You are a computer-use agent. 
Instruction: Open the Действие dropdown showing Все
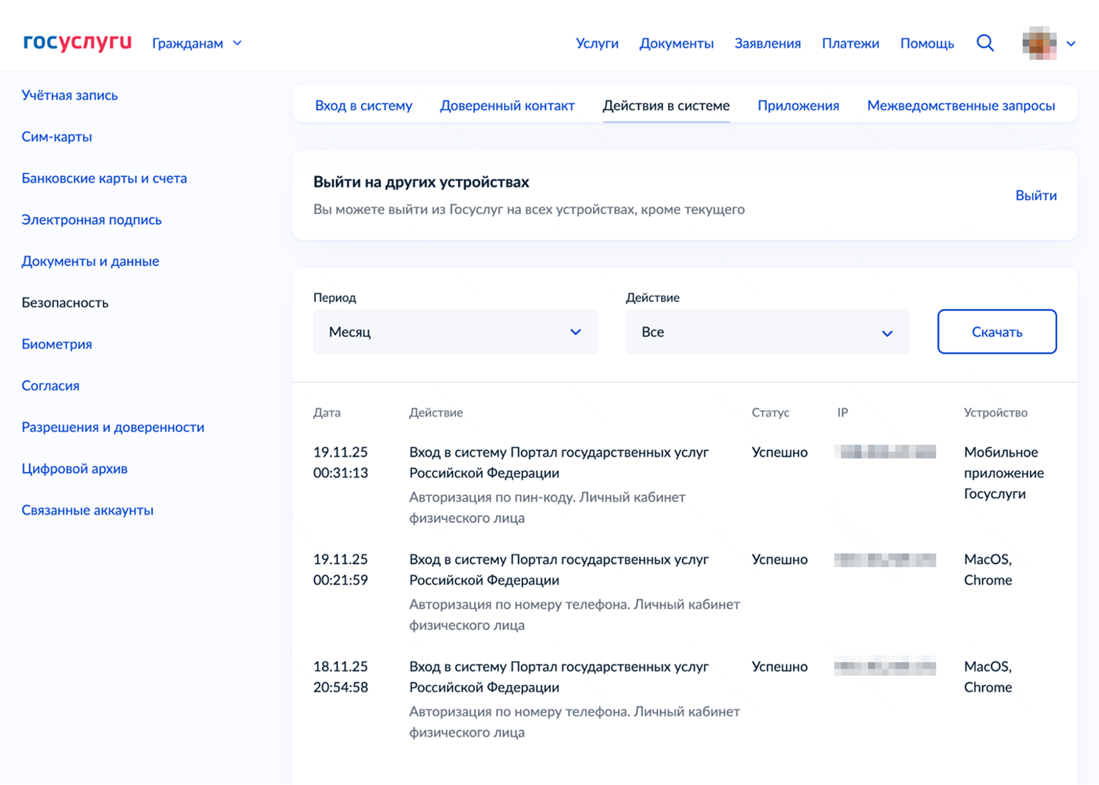[767, 332]
